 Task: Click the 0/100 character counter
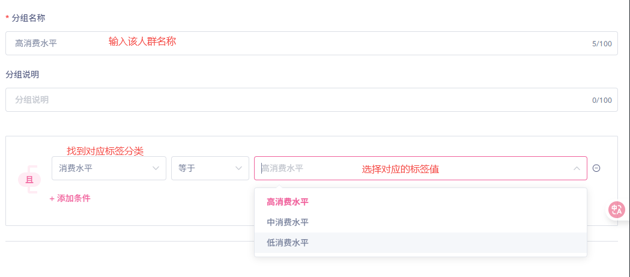602,100
